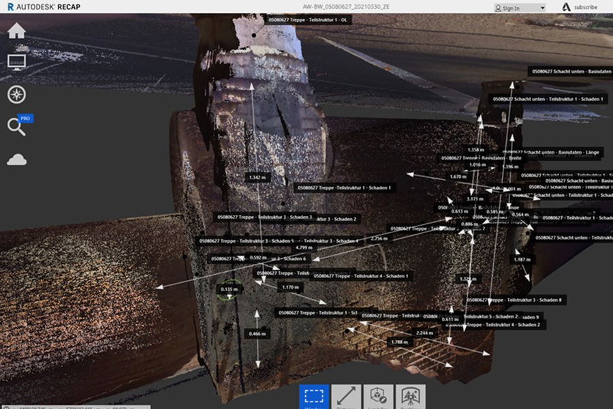This screenshot has width=613, height=409.
Task: Click the 1.788 m measurement label
Action: (398, 342)
